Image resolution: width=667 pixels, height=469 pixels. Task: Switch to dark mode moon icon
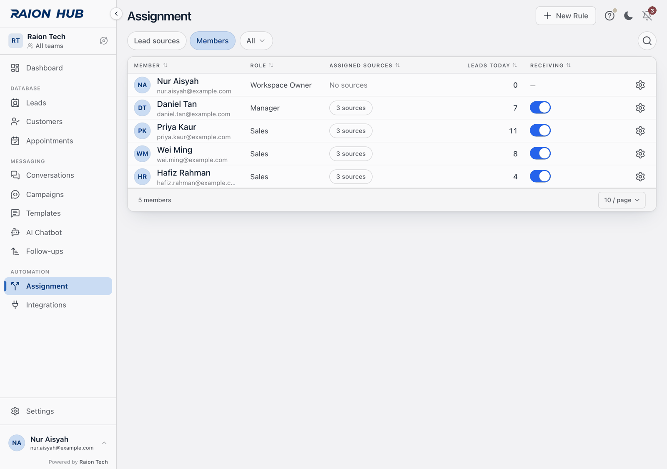(628, 16)
